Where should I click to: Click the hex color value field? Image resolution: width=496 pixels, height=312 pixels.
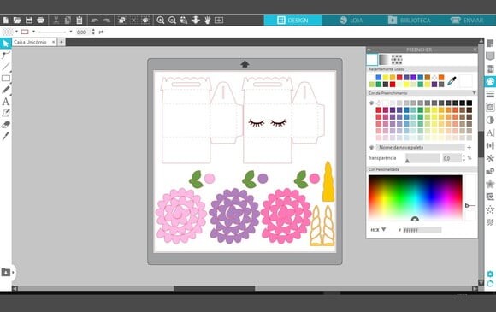point(422,230)
